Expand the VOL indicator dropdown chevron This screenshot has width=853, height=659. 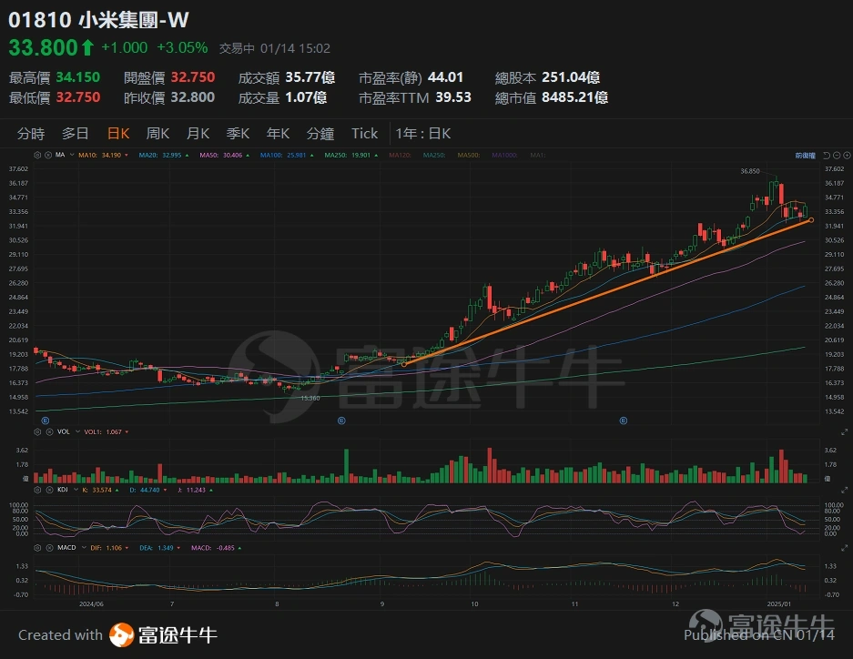point(77,431)
